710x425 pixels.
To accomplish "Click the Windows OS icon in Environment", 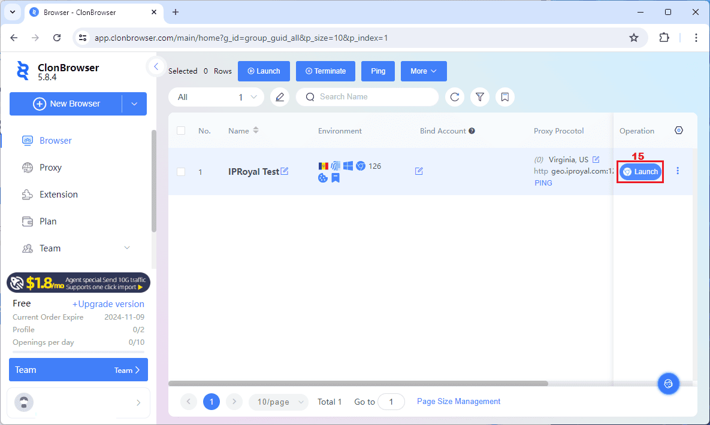I will tap(348, 166).
